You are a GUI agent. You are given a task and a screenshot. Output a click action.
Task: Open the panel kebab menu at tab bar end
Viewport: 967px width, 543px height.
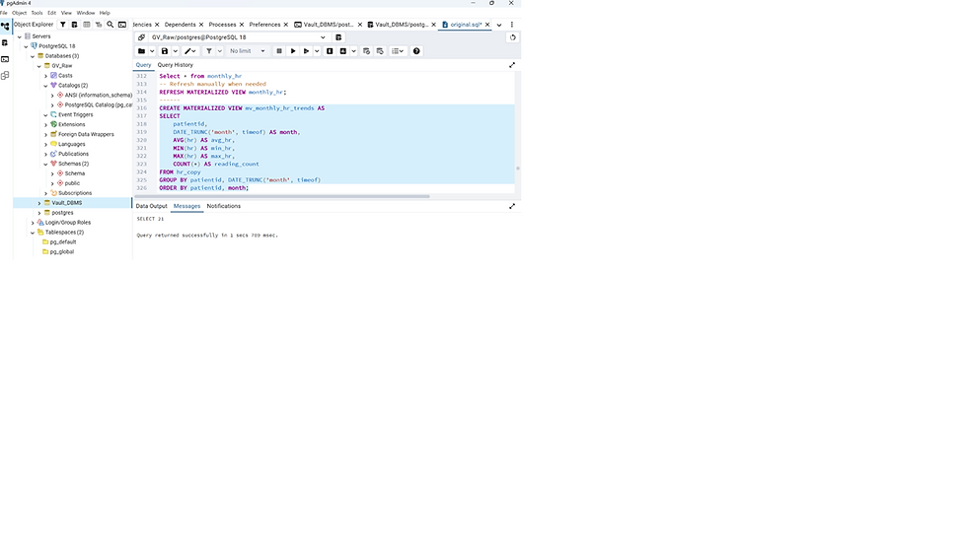coord(512,25)
